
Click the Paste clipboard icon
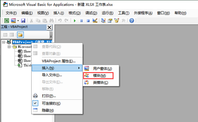click(x=45, y=20)
